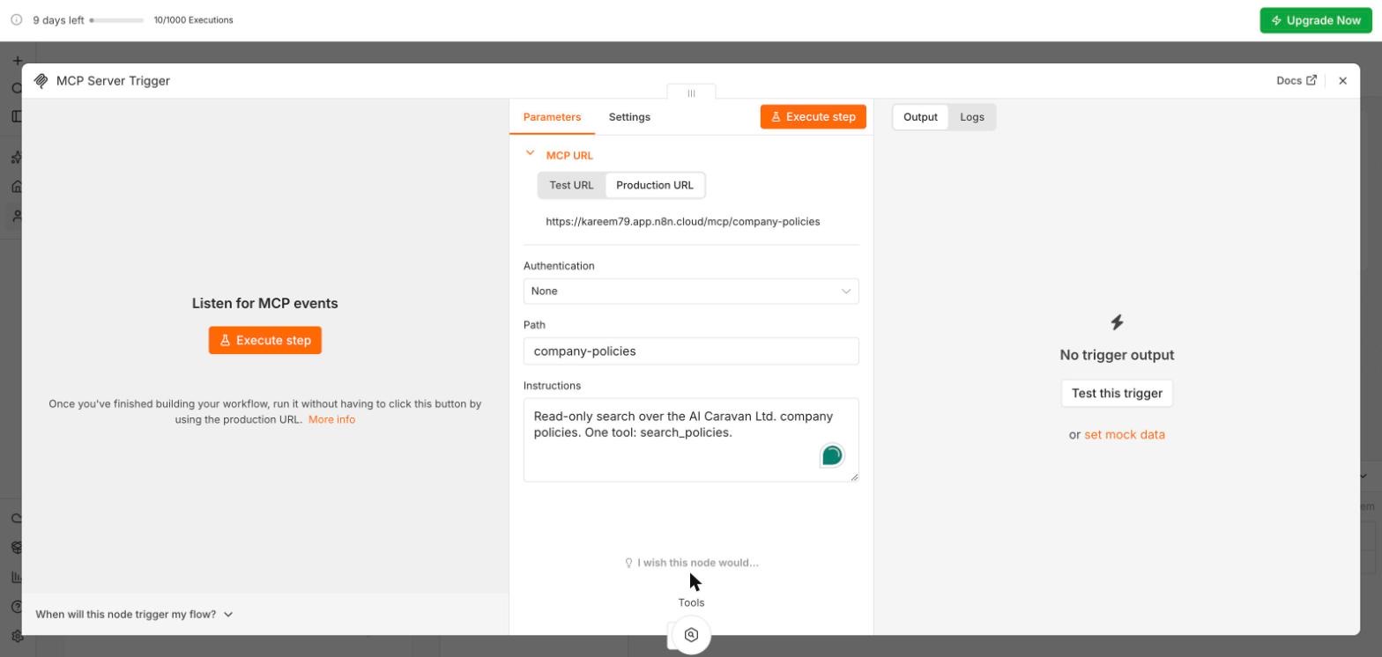Click the '9 days left' label
1382x657 pixels.
[x=58, y=20]
